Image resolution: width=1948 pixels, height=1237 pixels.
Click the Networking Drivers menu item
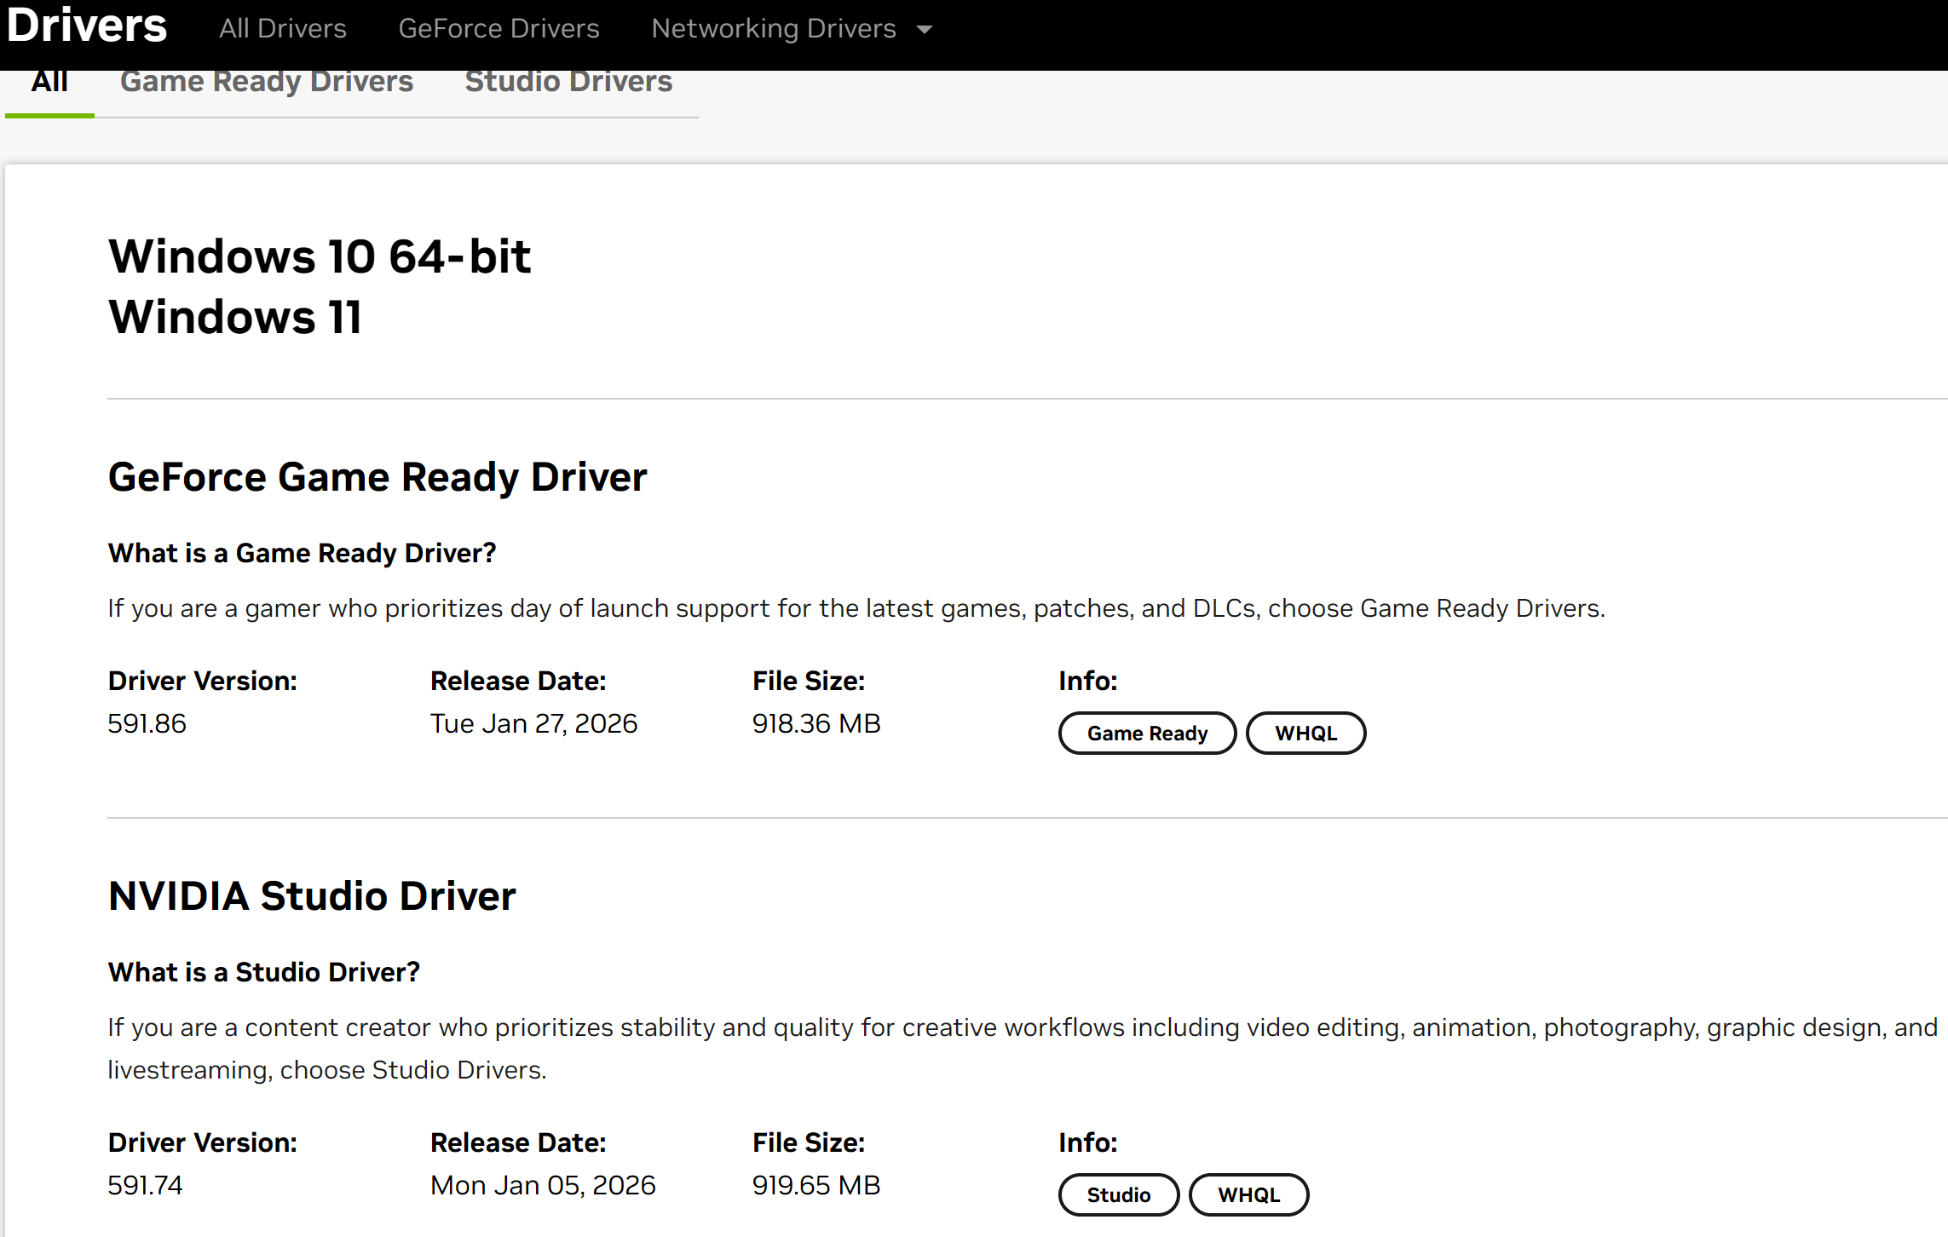pos(773,29)
